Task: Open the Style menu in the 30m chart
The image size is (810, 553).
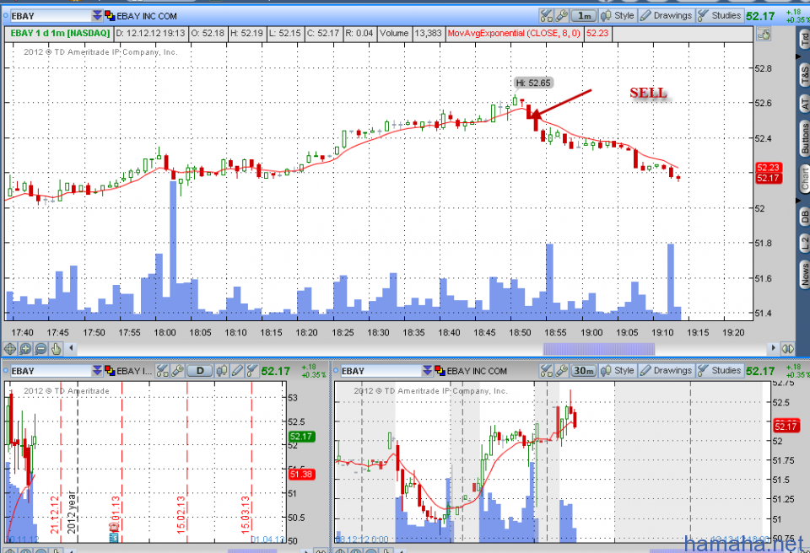Action: coord(618,371)
